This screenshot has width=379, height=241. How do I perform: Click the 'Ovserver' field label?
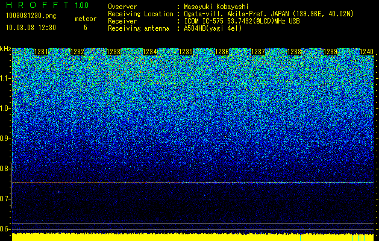pos(122,7)
